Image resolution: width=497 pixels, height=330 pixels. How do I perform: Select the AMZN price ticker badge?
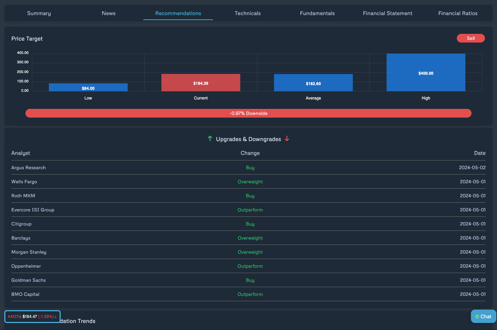[32, 316]
